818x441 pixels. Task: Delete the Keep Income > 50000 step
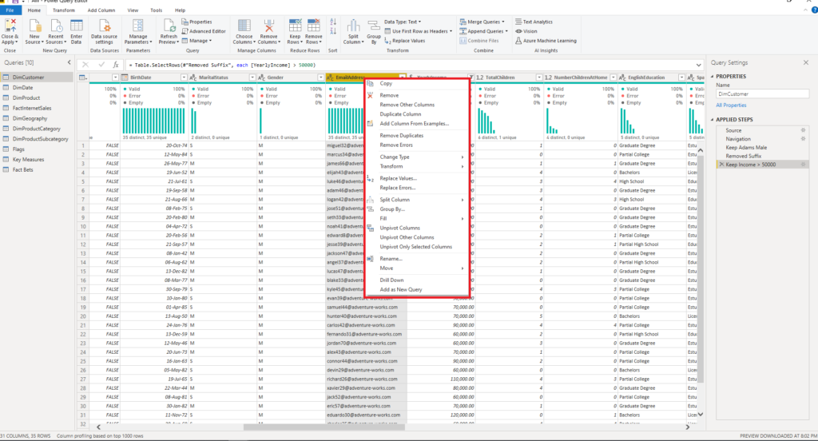coord(721,165)
